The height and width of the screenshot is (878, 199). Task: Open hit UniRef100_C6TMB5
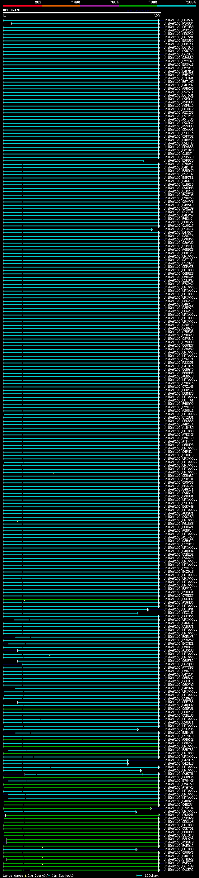pos(178,27)
